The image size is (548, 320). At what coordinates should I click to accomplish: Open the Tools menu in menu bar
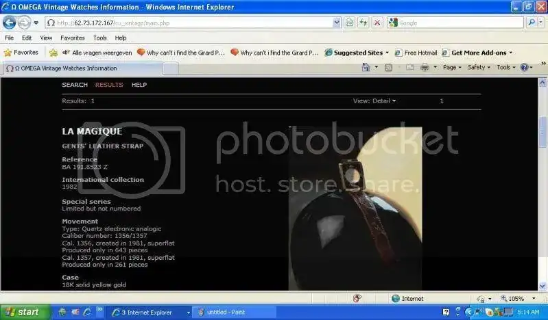[99, 38]
